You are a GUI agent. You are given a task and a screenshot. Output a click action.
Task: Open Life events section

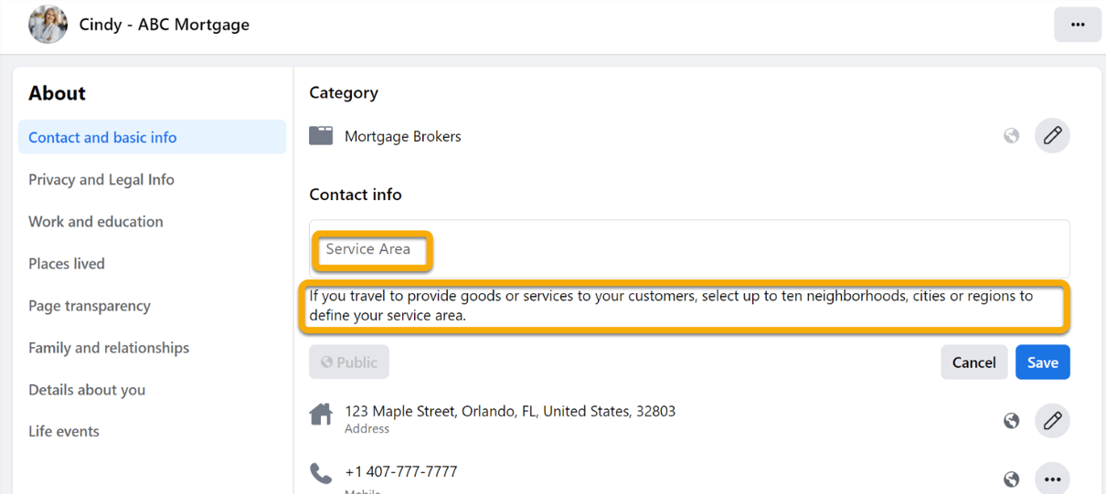point(64,432)
